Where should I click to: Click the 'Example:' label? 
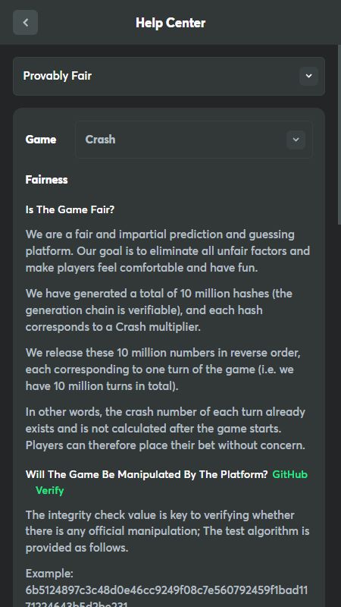[x=49, y=574]
